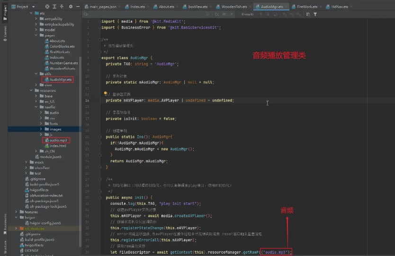The image size is (395, 256).
Task: Open NumberGame.ets in the project tree
Action: pos(62,63)
